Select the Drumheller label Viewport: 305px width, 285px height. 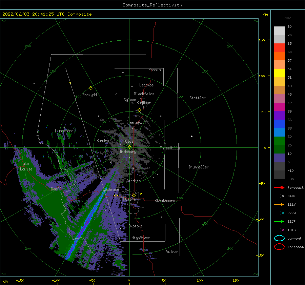pos(199,167)
